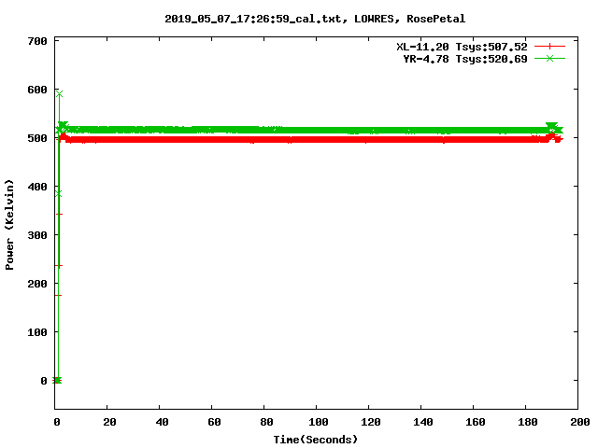Screen dimensions: 598x448
Task: Click the y-axis tick label 100
Action: (37, 332)
